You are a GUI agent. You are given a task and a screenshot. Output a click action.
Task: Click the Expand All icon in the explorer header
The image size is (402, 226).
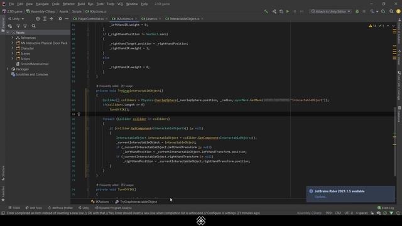(45, 19)
